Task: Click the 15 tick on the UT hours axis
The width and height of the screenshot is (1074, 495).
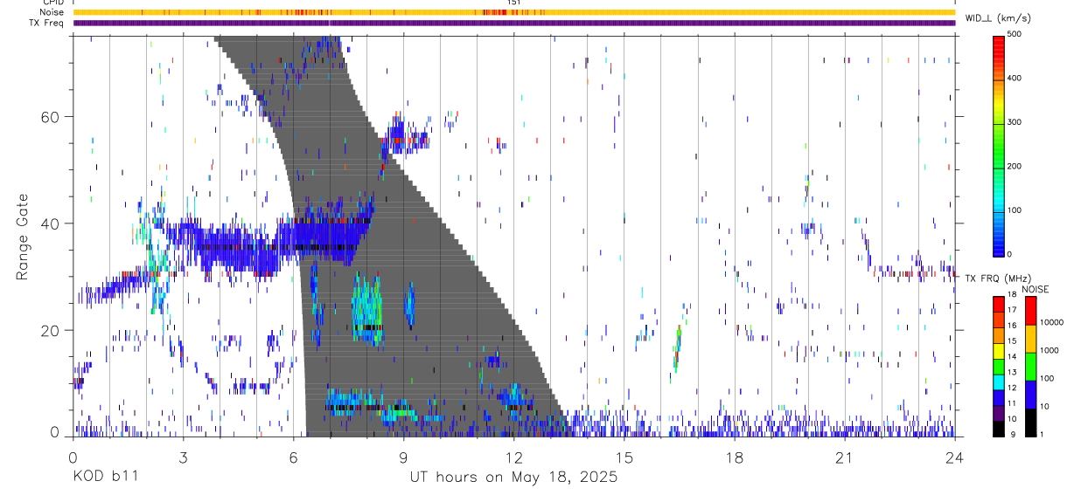Action: click(x=624, y=457)
